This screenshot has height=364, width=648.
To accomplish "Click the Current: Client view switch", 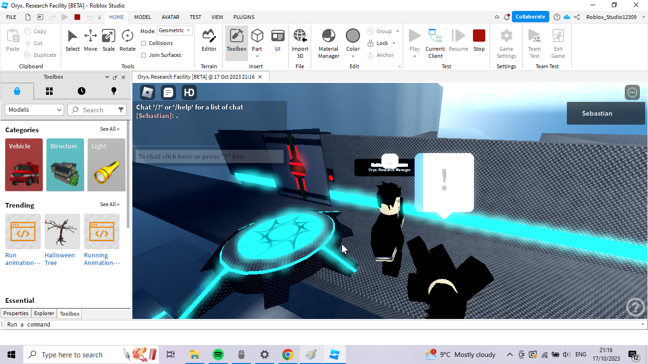I will pos(435,43).
